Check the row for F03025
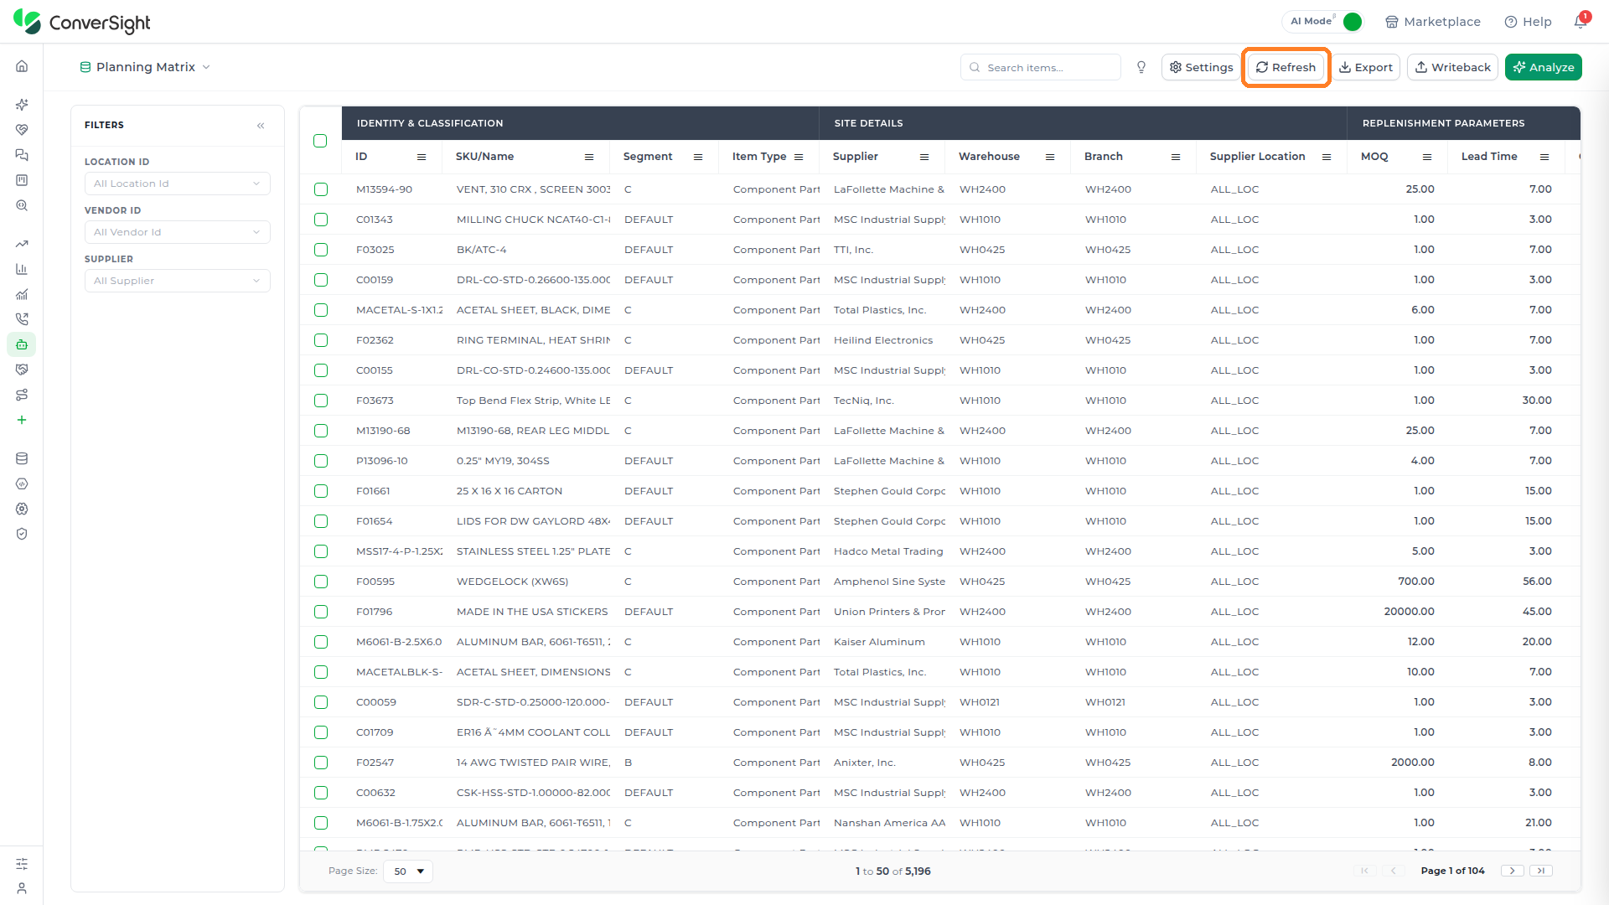This screenshot has width=1609, height=905. click(x=321, y=250)
